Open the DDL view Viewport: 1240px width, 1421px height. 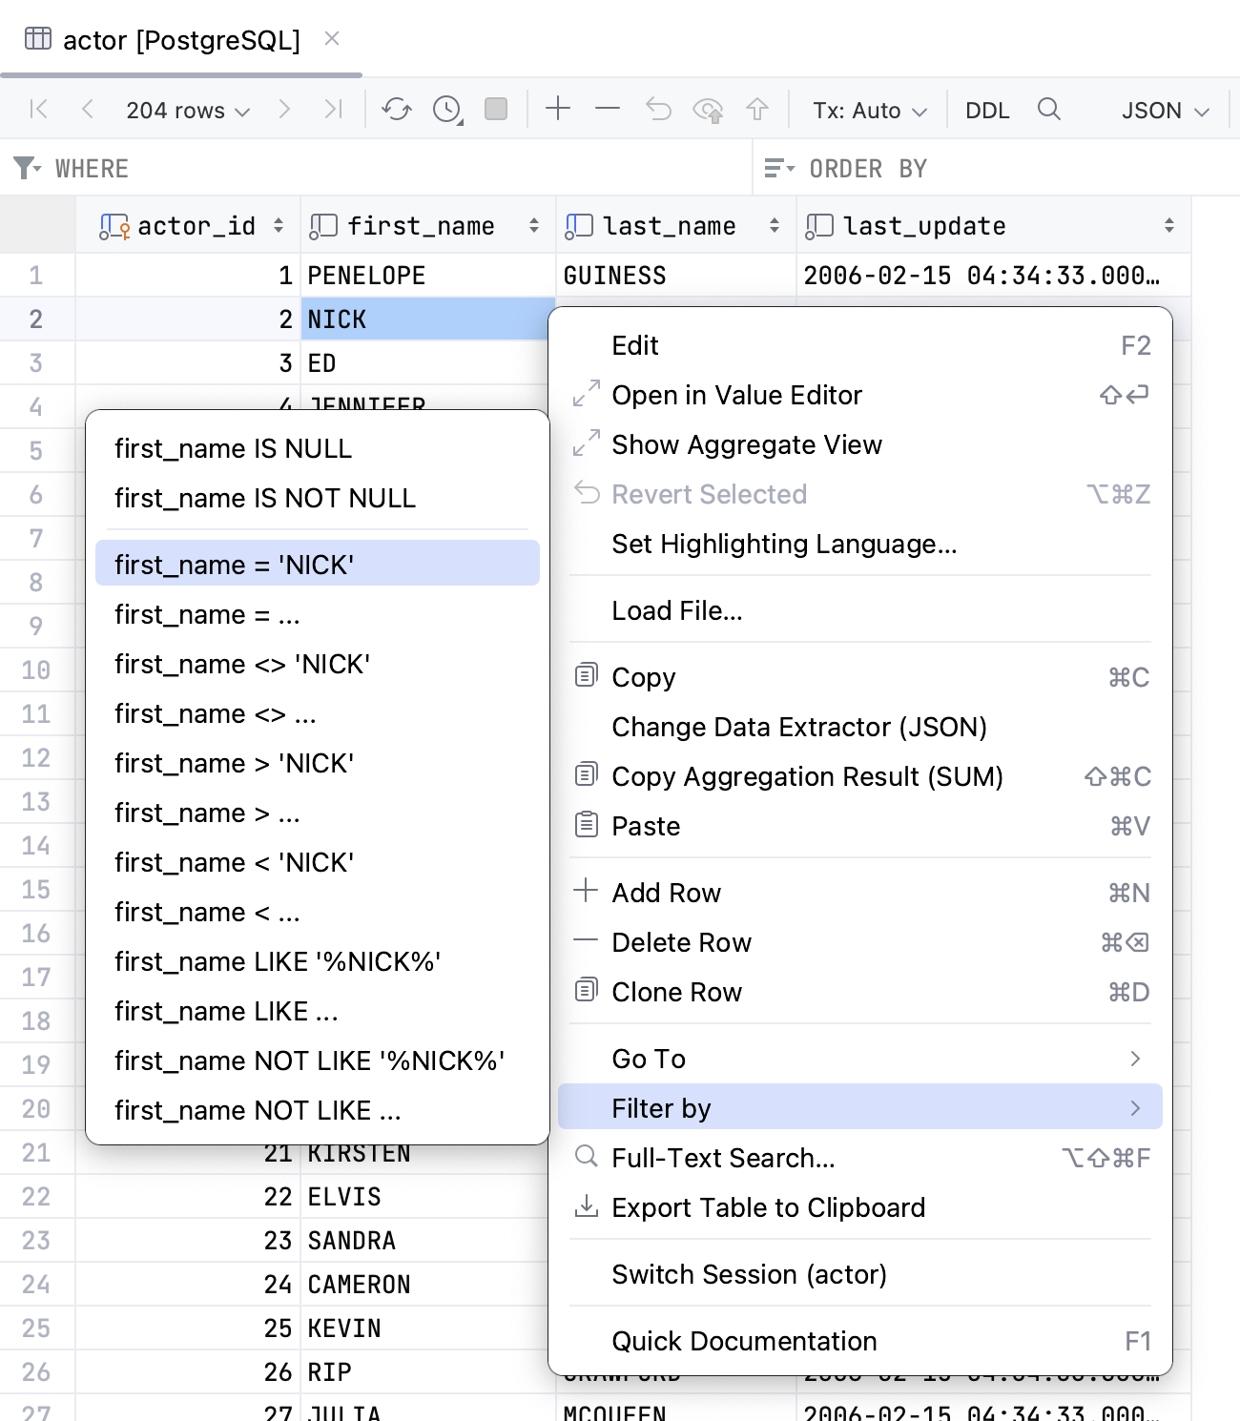point(986,110)
